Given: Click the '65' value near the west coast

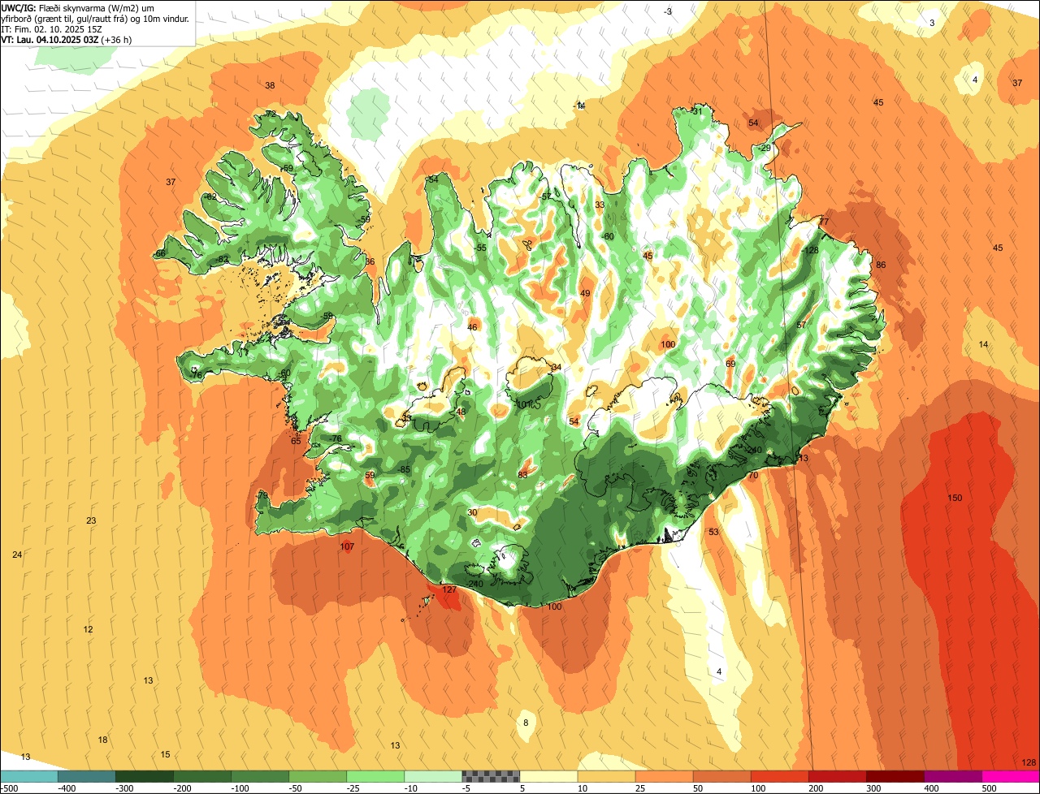Looking at the screenshot, I should click(296, 441).
